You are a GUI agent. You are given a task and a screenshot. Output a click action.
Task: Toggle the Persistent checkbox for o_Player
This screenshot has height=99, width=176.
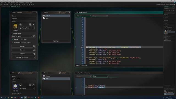pyautogui.click(x=13, y=42)
